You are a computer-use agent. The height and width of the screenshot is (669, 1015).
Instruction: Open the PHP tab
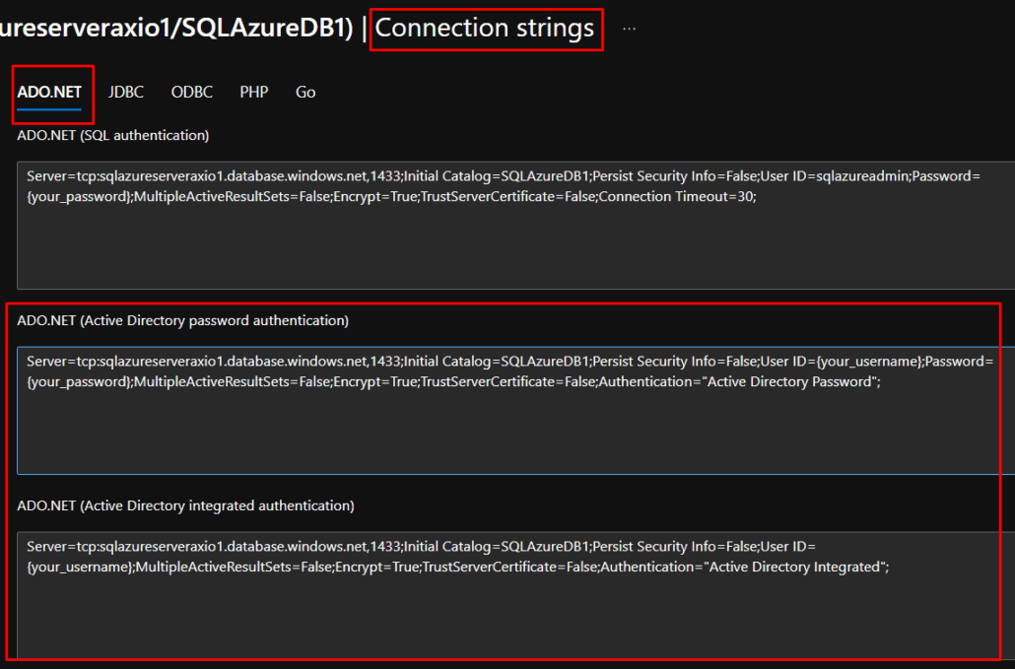pyautogui.click(x=254, y=92)
